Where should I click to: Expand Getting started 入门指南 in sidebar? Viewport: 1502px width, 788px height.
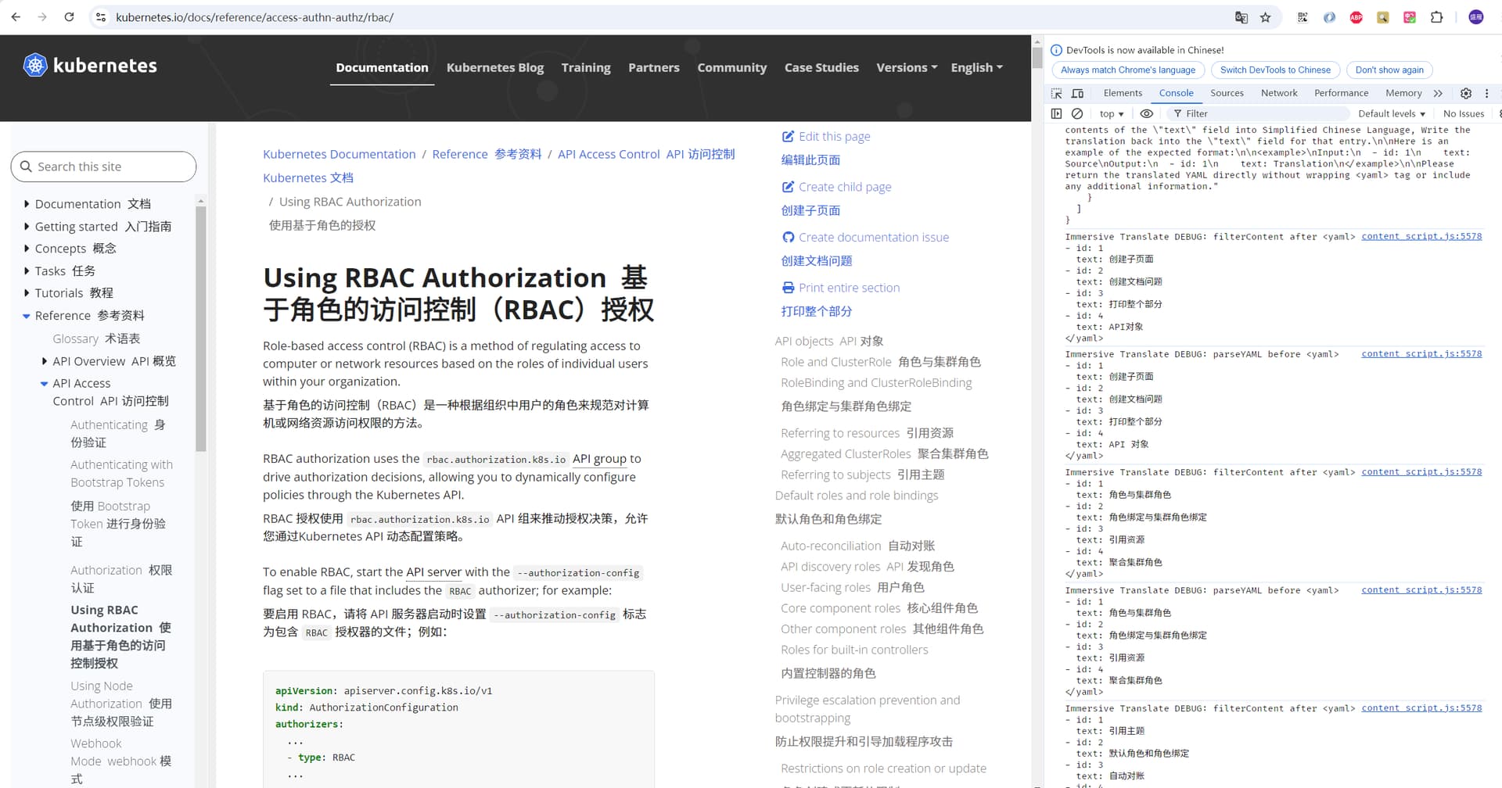click(27, 226)
